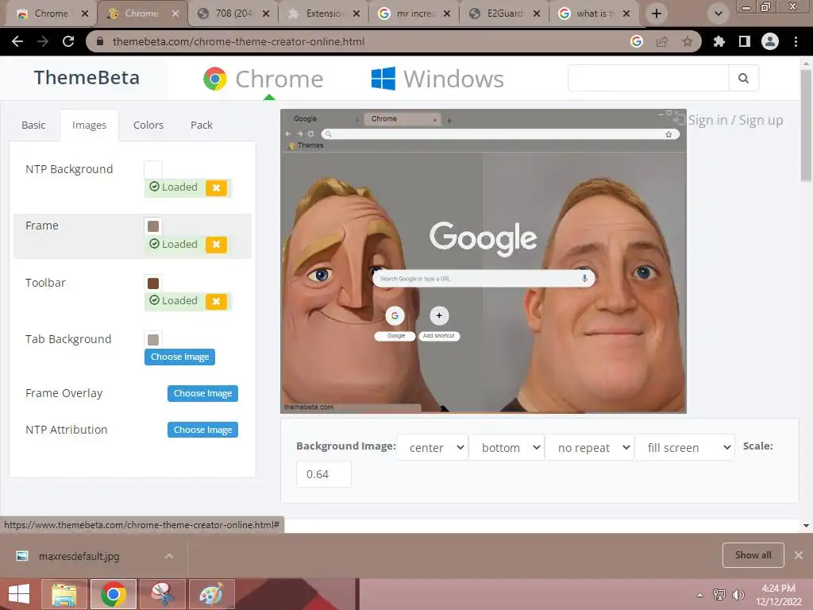This screenshot has height=610, width=813.
Task: Switch to the Colors tab
Action: 148,125
